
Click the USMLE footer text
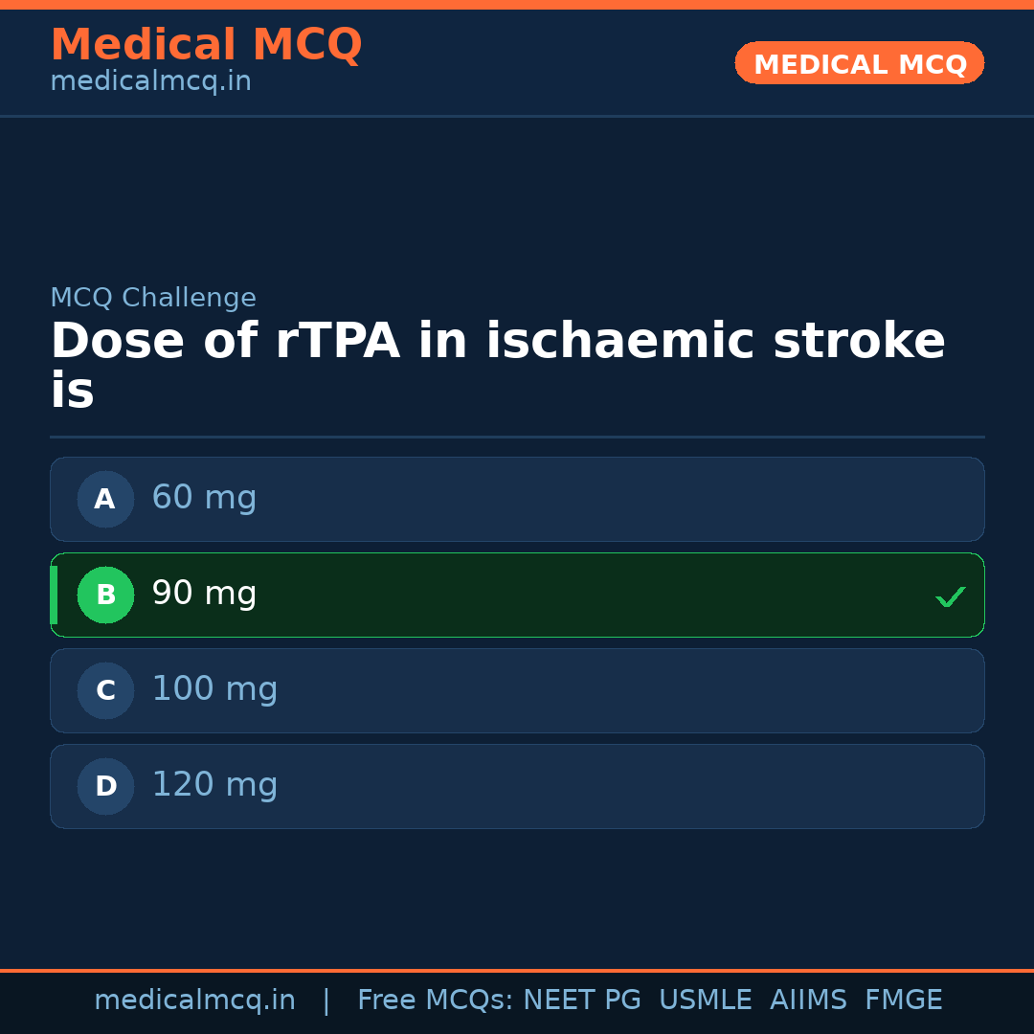[705, 1000]
